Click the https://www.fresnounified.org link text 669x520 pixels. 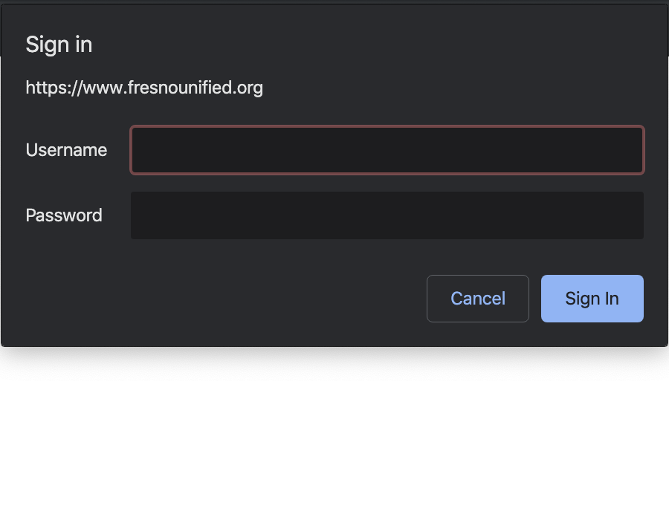click(x=144, y=87)
